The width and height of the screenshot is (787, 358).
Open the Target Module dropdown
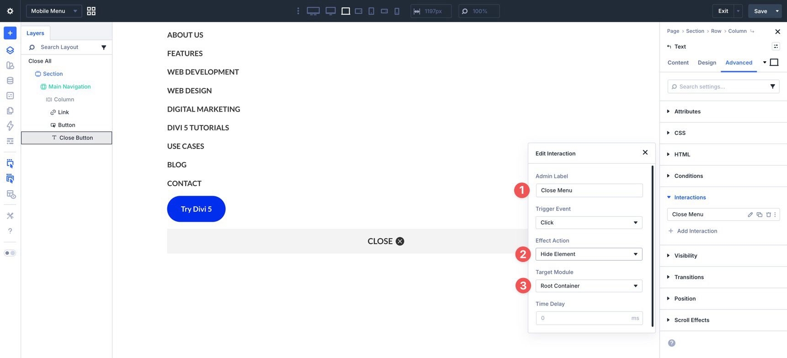tap(589, 286)
